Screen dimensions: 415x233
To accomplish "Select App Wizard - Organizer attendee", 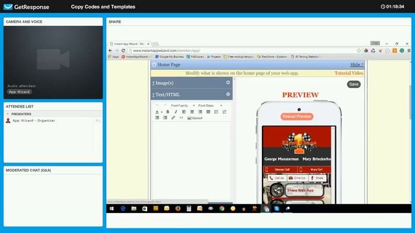I will tap(34, 120).
